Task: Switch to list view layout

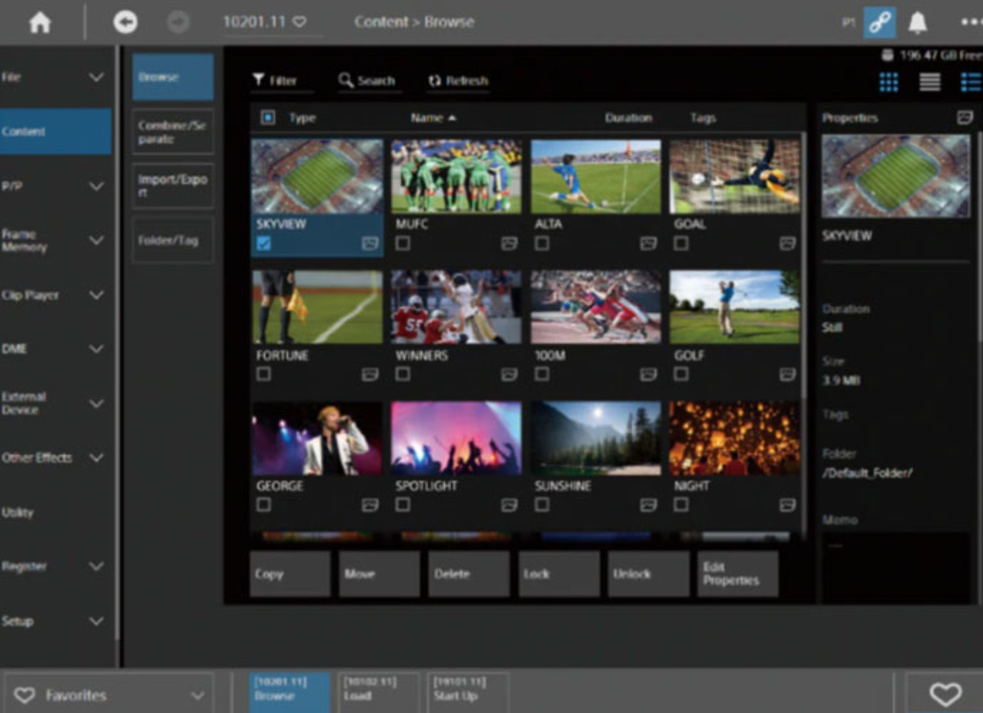Action: click(x=929, y=82)
